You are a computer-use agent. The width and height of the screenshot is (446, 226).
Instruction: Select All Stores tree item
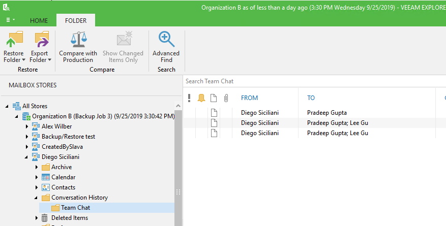point(35,106)
